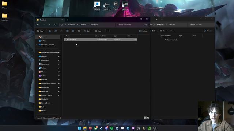Image resolution: width=234 pixels, height=131 pixels.
Task: Open the See more ellipsis in TUTEfile window
Action: (x=172, y=31)
